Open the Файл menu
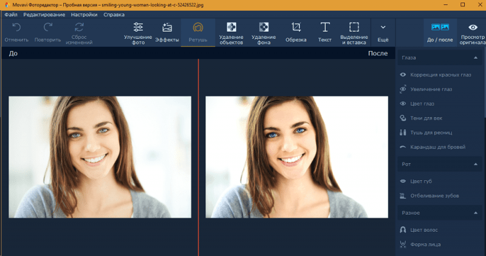 tap(10, 13)
